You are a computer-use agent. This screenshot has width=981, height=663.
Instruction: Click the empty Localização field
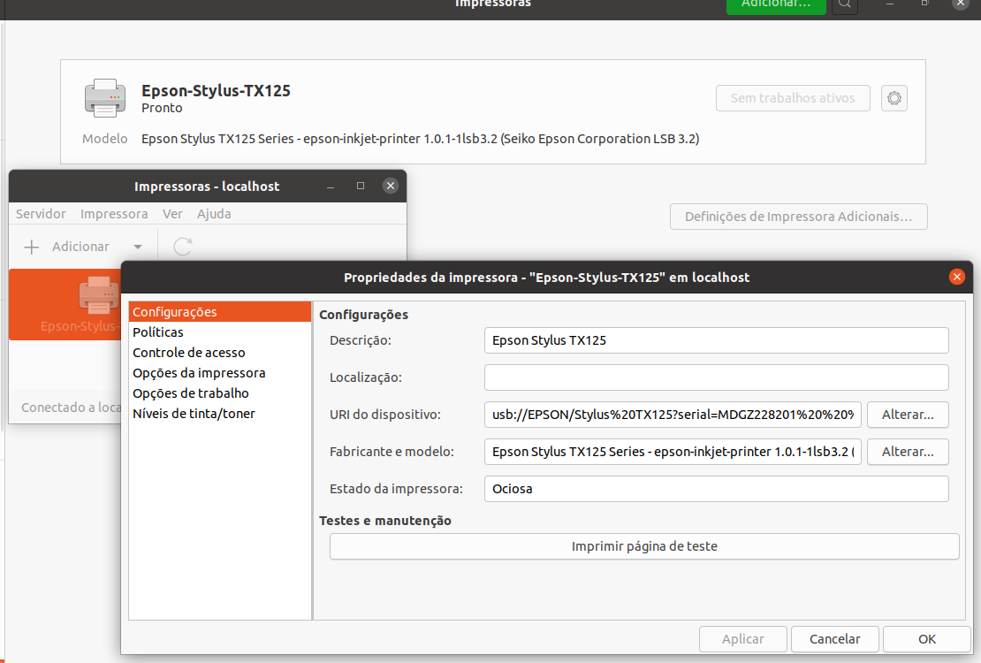(x=717, y=377)
